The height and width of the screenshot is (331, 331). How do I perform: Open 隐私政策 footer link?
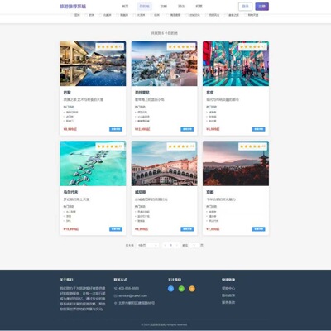click(228, 295)
